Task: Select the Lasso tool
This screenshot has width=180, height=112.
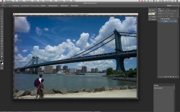Action: click(2, 16)
